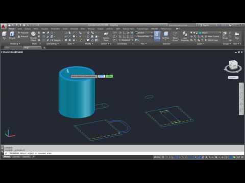
Task: Expand the Modify panel title
Action: click(89, 44)
